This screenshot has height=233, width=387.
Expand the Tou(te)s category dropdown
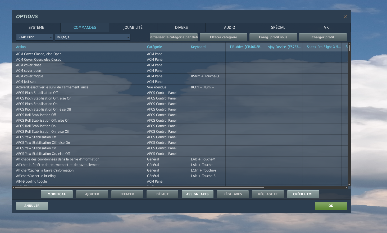(92, 37)
